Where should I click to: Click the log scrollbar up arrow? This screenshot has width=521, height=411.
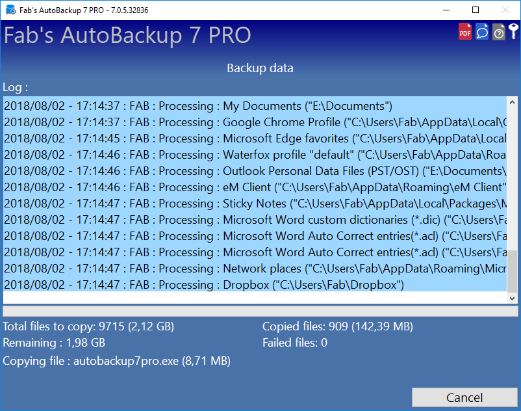512,102
